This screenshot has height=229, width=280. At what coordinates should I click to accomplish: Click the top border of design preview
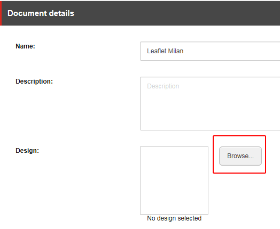pyautogui.click(x=174, y=147)
